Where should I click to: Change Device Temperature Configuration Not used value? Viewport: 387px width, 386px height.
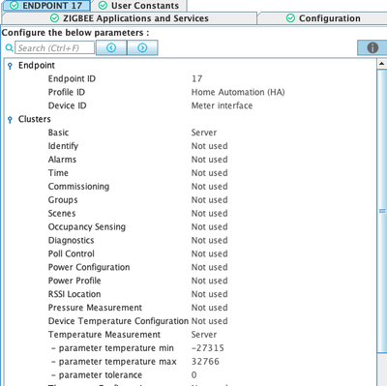click(x=210, y=321)
